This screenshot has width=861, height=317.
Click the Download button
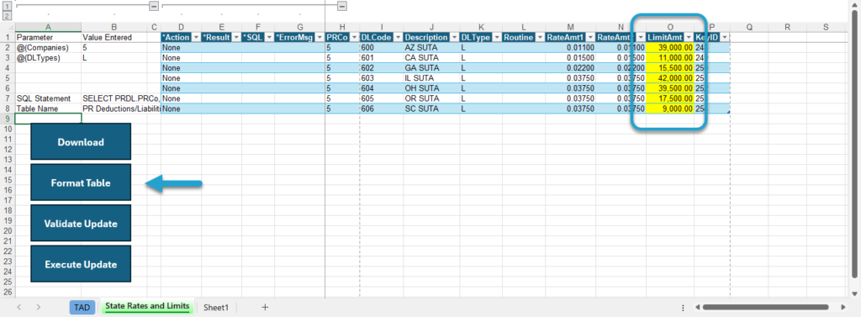(81, 142)
